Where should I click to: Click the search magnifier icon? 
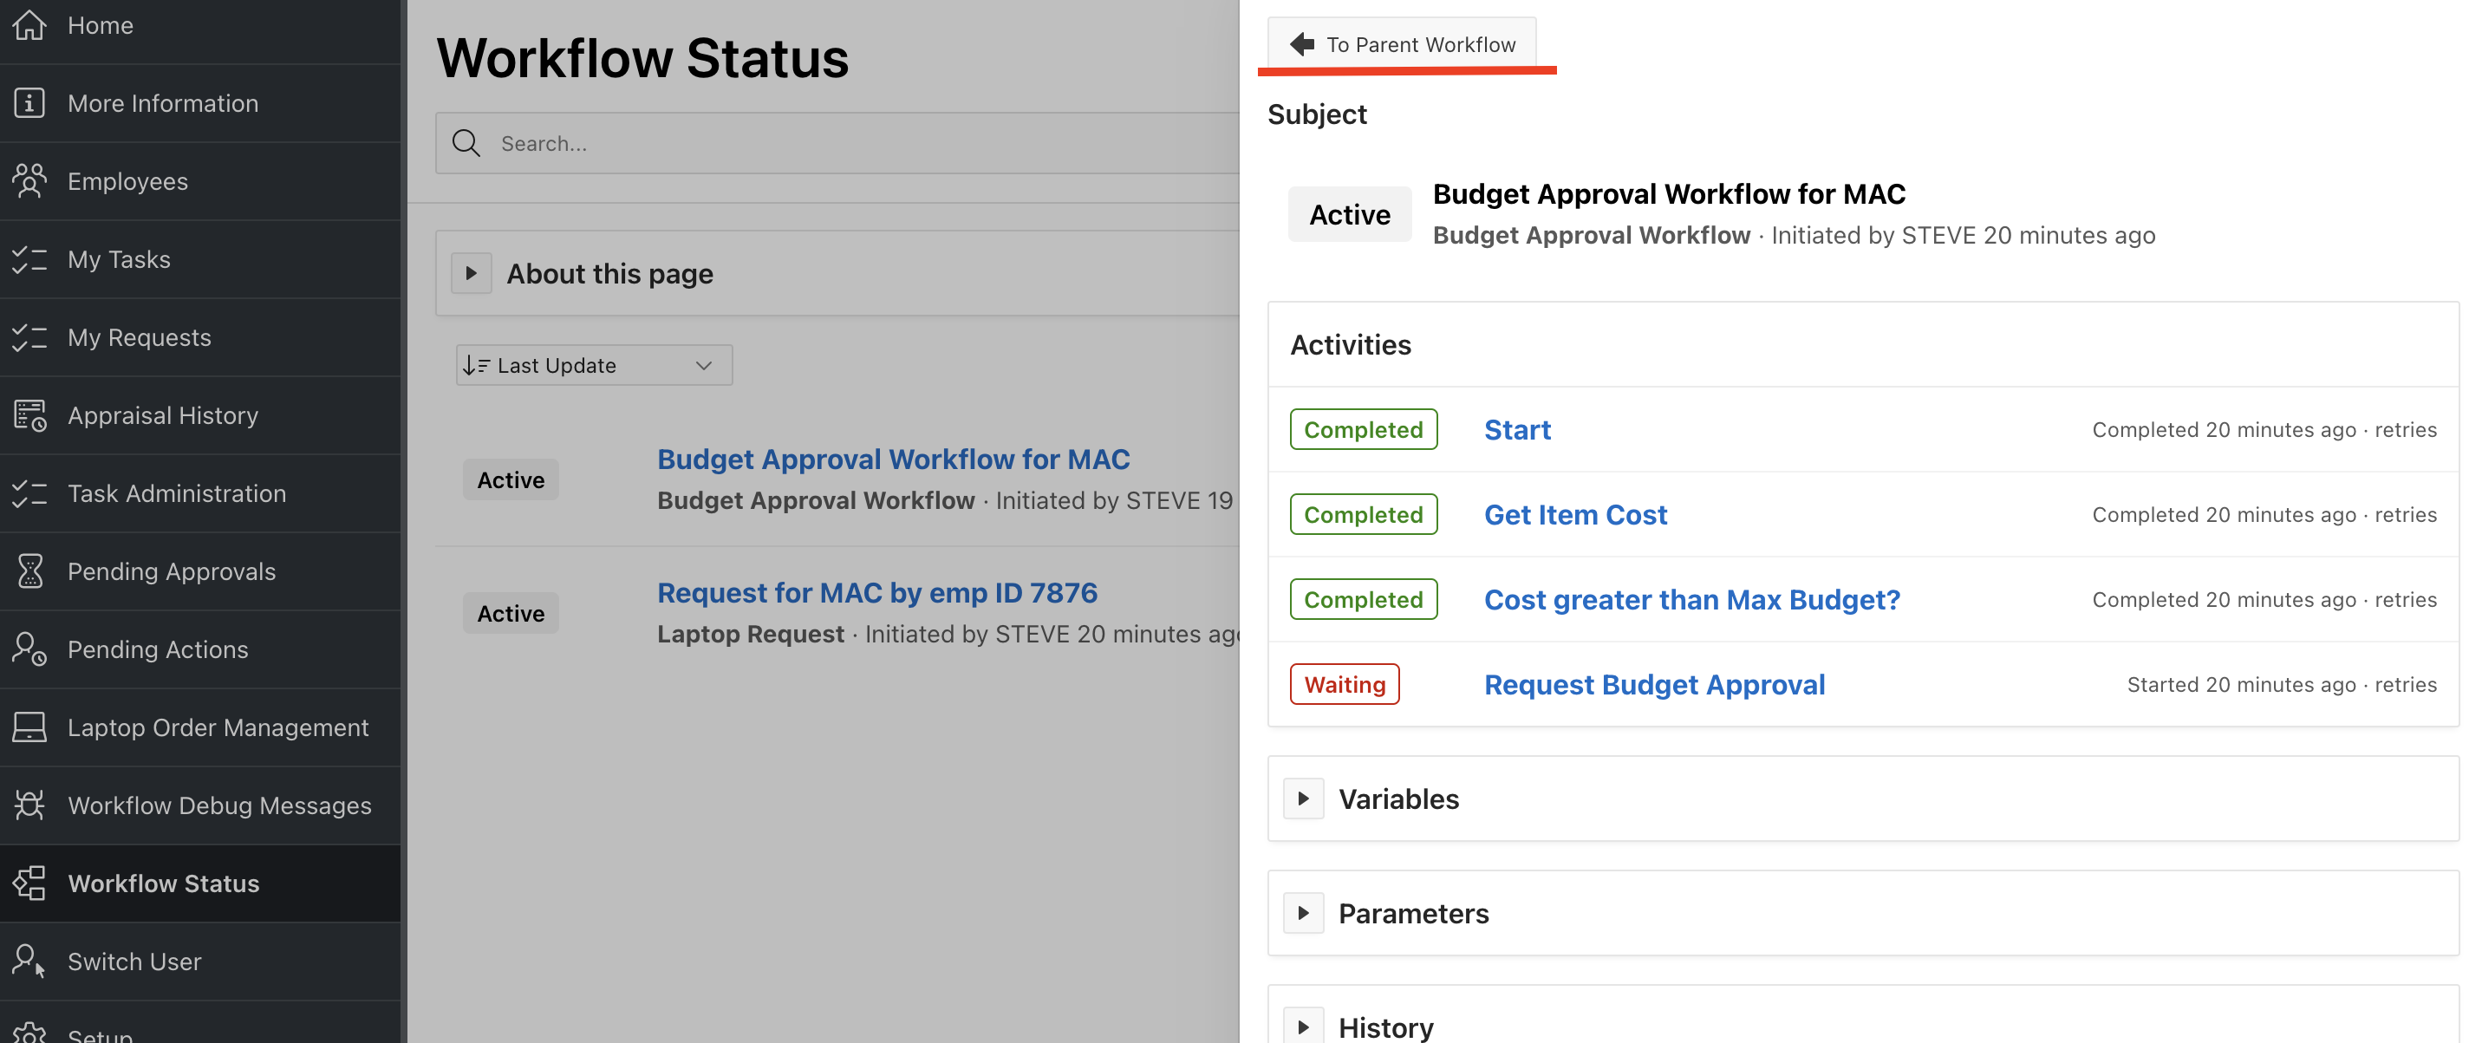(466, 143)
